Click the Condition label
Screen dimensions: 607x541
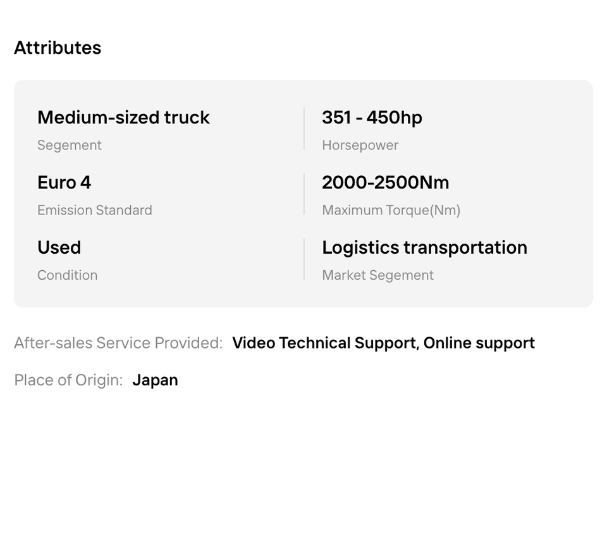point(67,275)
